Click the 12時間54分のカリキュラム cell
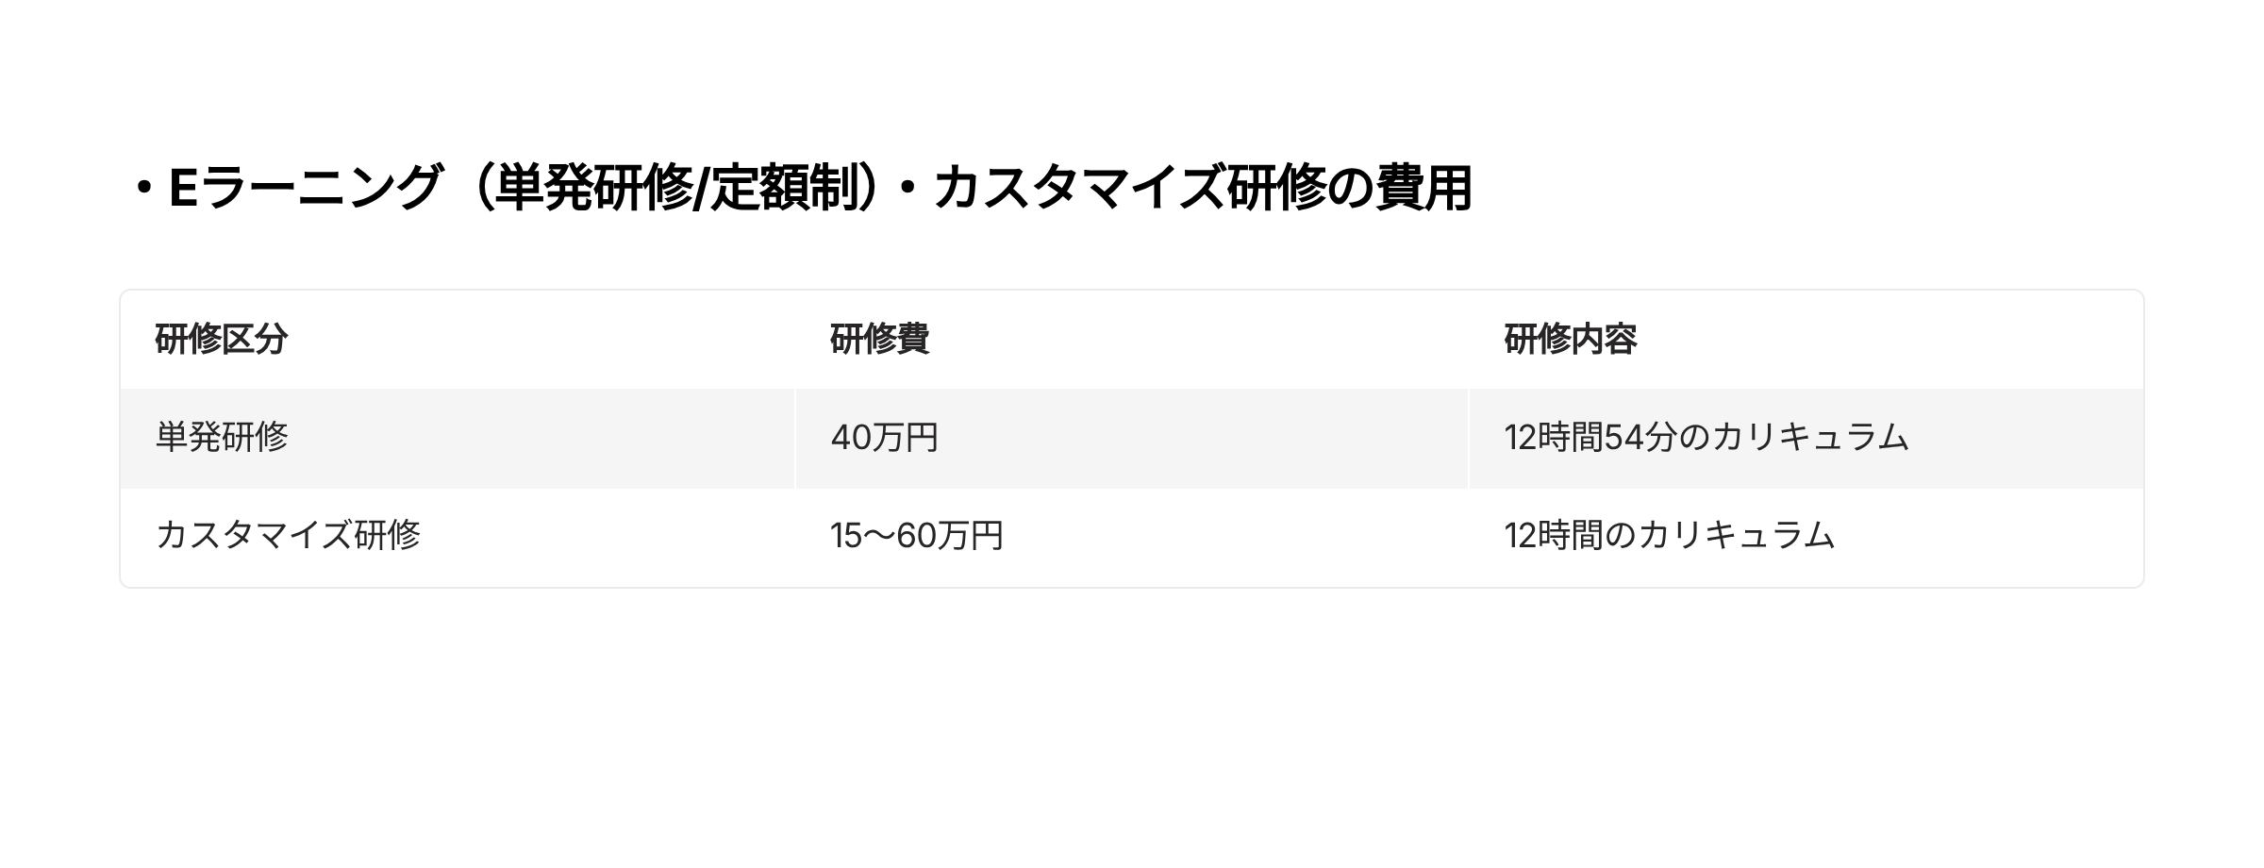 [x=1706, y=438]
